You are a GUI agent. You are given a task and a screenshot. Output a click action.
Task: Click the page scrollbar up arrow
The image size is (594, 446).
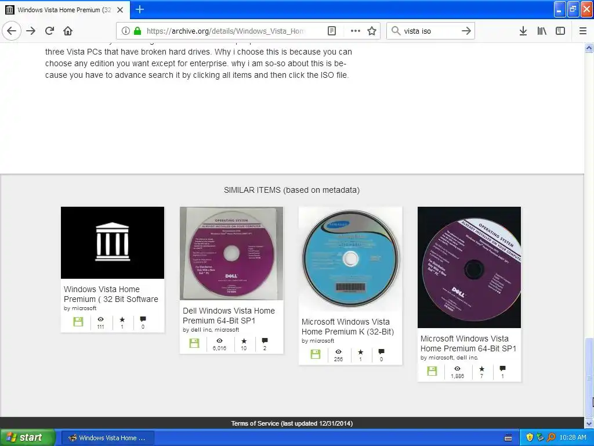pos(589,48)
